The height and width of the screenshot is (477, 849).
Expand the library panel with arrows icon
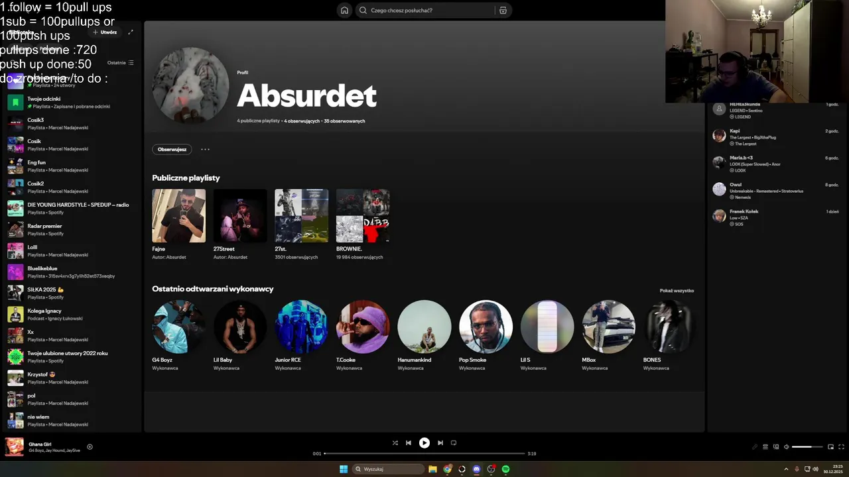click(x=131, y=32)
